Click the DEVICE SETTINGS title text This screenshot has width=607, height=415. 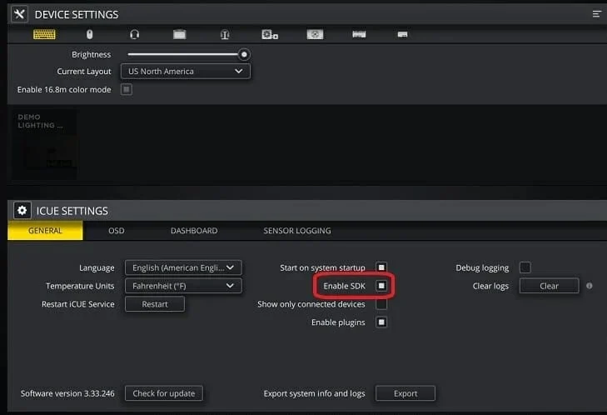coord(77,15)
